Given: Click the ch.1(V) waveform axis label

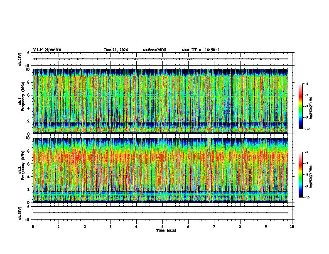Looking at the screenshot, I should [20, 59].
